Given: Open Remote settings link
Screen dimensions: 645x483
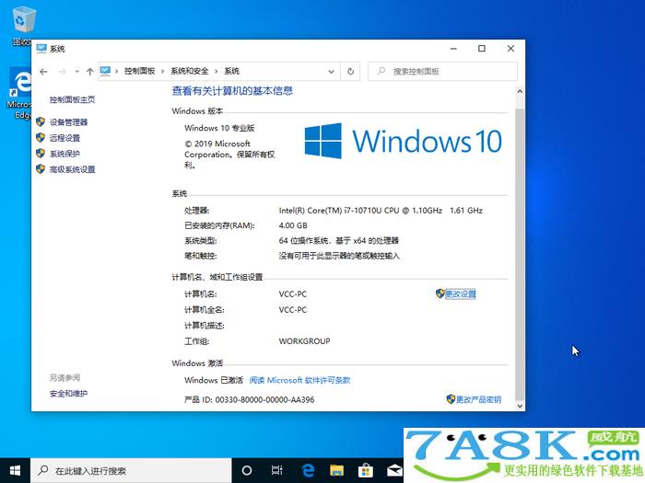Looking at the screenshot, I should coord(64,138).
